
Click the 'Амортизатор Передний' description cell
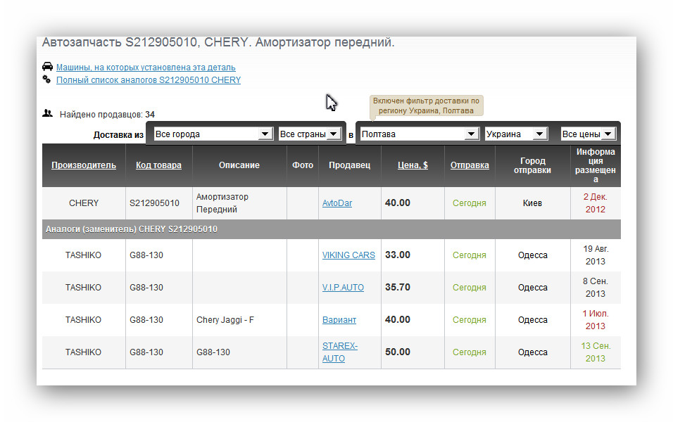[239, 203]
